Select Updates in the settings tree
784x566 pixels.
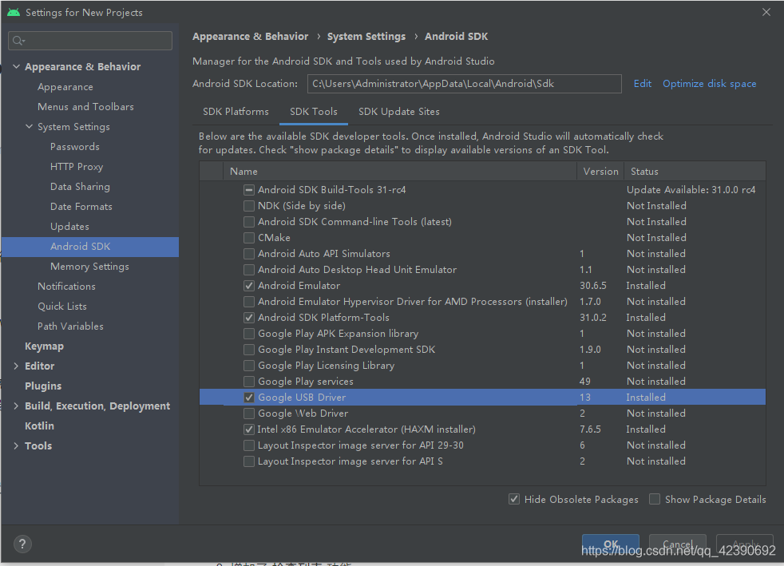pos(69,227)
